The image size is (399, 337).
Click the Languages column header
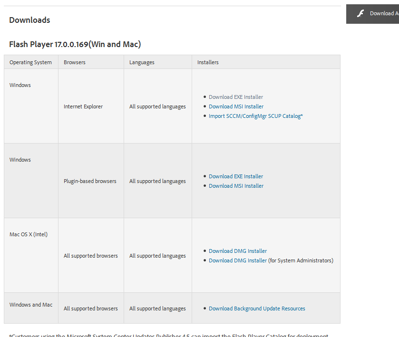[x=142, y=62]
